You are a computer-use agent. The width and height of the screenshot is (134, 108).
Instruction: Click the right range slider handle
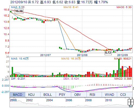click(x=132, y=102)
